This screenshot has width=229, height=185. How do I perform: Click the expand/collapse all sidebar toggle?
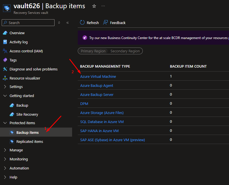[x=59, y=23]
